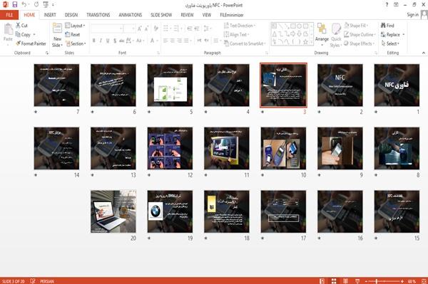The height and width of the screenshot is (284, 428).
Task: Click the Select button in Editing group
Action: (x=390, y=43)
